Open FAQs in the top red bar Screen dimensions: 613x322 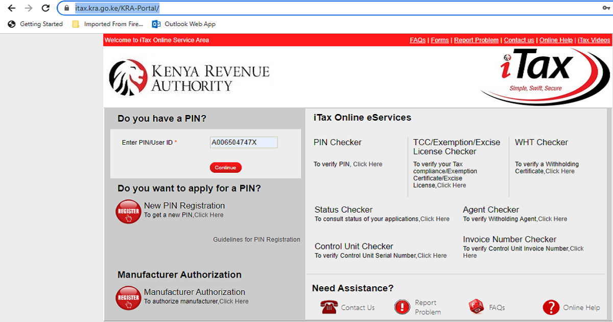point(417,40)
